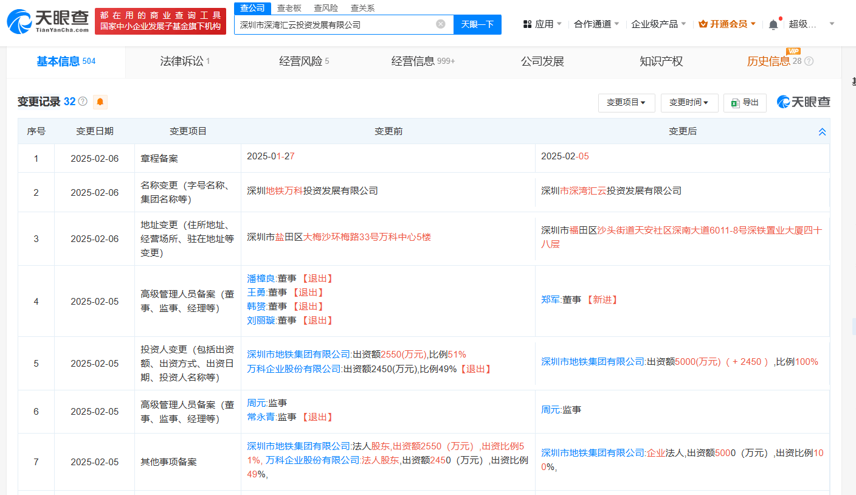Select the 查老板 search tab
This screenshot has height=495, width=856.
point(289,8)
